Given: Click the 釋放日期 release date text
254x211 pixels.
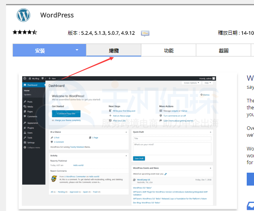Looking at the screenshot, I should 236,33.
